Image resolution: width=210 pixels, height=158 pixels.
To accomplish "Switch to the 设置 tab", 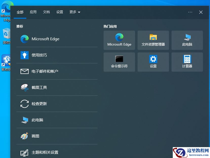I will pyautogui.click(x=60, y=12).
